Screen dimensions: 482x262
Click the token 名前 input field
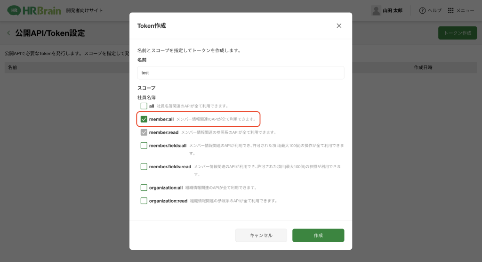(x=241, y=73)
